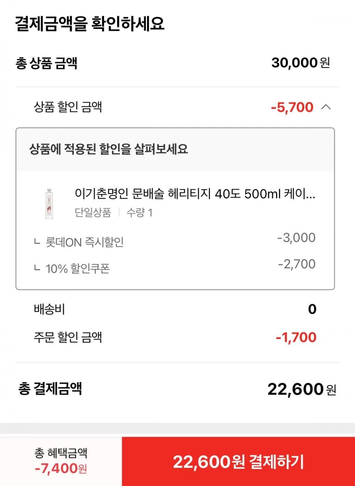The height and width of the screenshot is (486, 355).
Task: Tap the 상품에 적용된 할인을 살펴보세요 header
Action: point(108,149)
